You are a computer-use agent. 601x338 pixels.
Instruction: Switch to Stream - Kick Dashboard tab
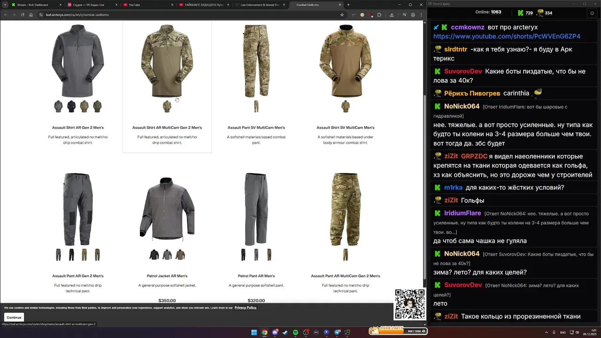pos(36,5)
